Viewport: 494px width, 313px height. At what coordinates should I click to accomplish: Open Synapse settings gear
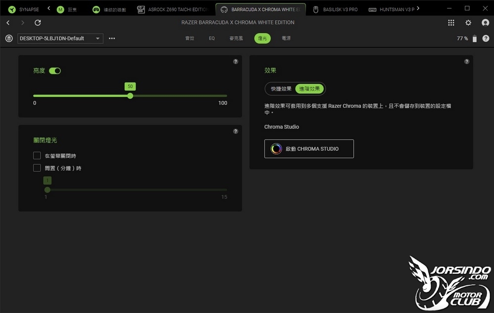(468, 23)
